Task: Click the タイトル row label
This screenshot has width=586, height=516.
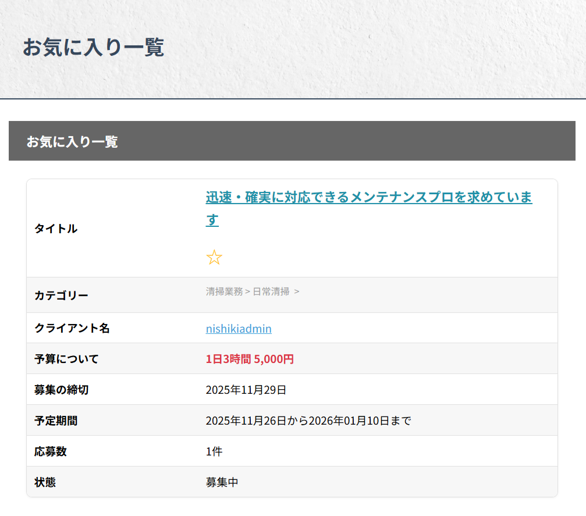Action: (x=56, y=229)
